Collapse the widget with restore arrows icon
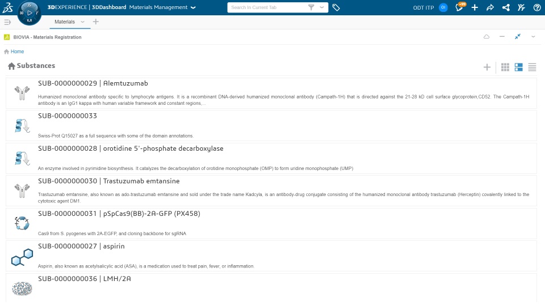Image resolution: width=545 pixels, height=306 pixels. click(x=518, y=36)
